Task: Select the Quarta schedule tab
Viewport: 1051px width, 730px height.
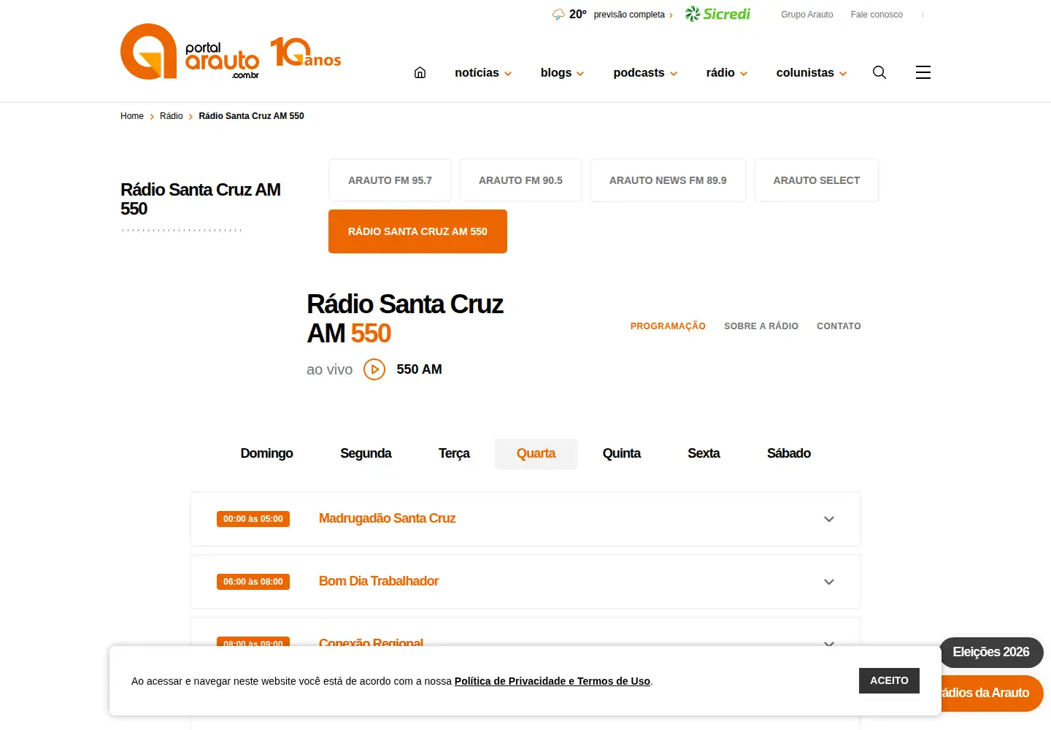Action: 536,453
